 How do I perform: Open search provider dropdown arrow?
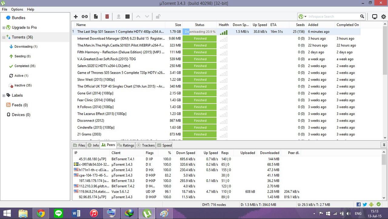point(305,17)
